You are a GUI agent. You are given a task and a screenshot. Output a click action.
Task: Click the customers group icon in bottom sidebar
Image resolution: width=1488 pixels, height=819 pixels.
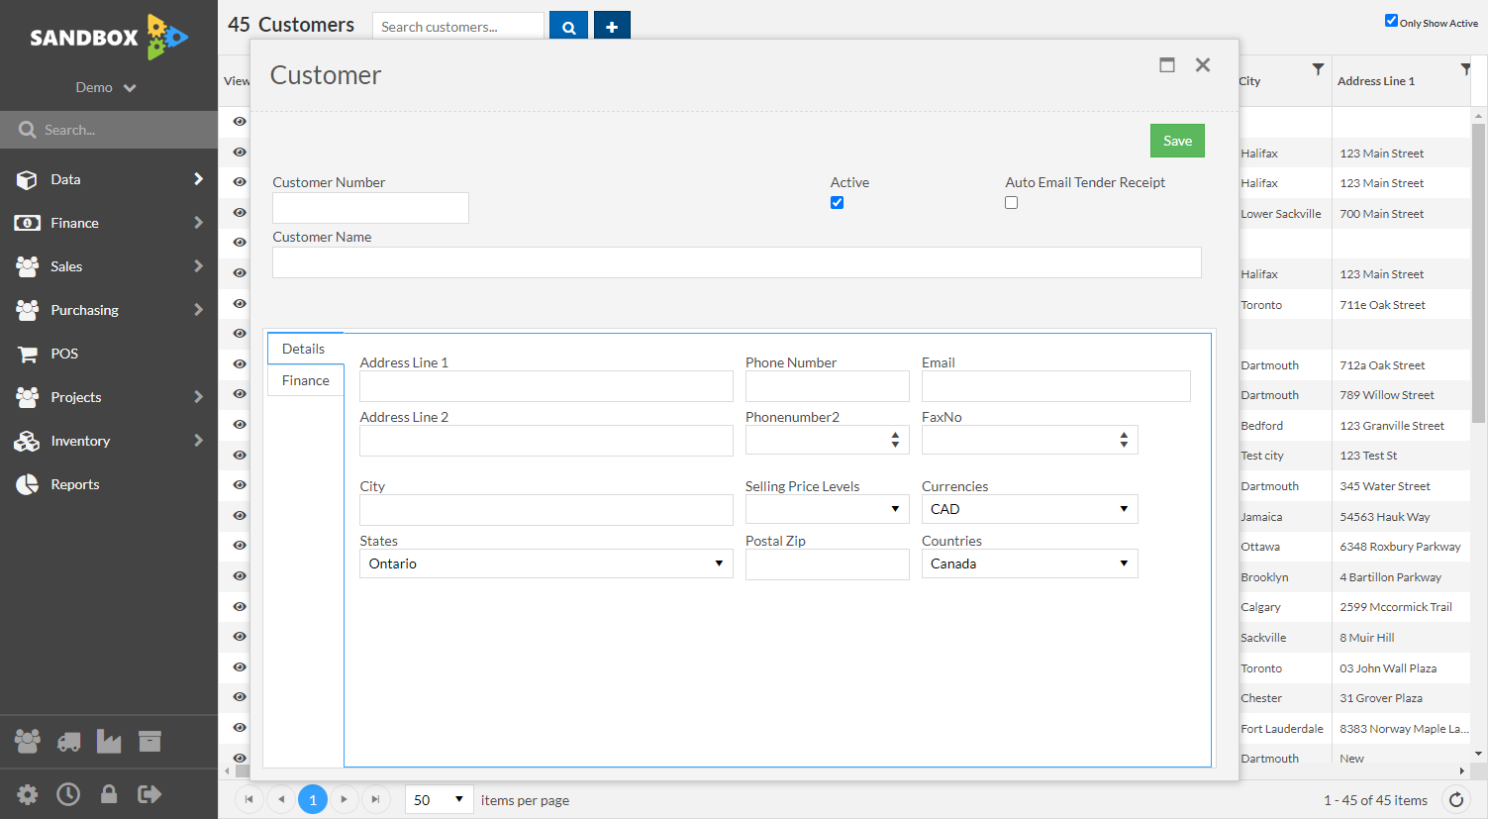tap(28, 741)
